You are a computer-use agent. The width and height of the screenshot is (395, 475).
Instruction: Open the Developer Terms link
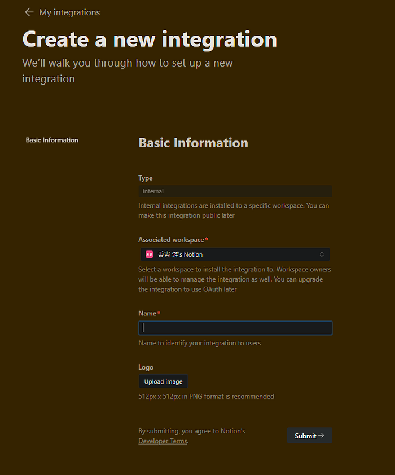click(x=163, y=441)
